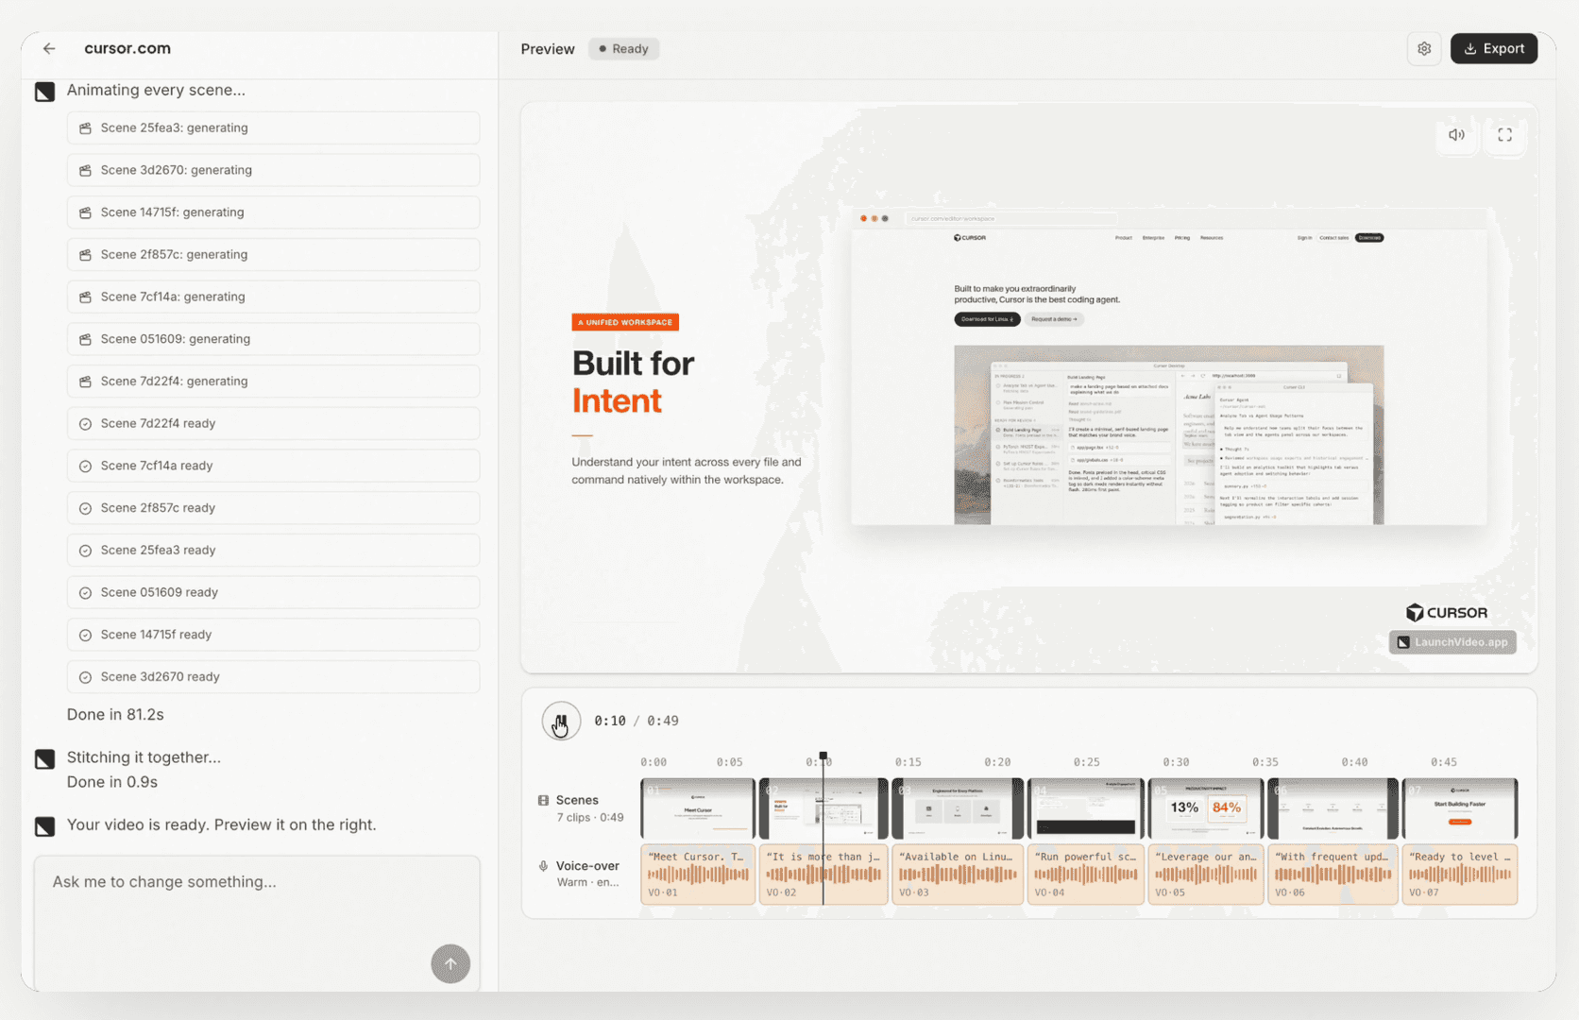Click 'Scene 25fea3: generating' row
Image resolution: width=1579 pixels, height=1020 pixels.
pos(273,127)
